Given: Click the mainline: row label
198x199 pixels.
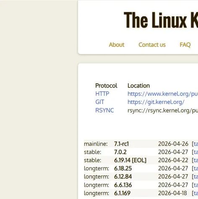Looking at the screenshot, I should tap(96, 144).
